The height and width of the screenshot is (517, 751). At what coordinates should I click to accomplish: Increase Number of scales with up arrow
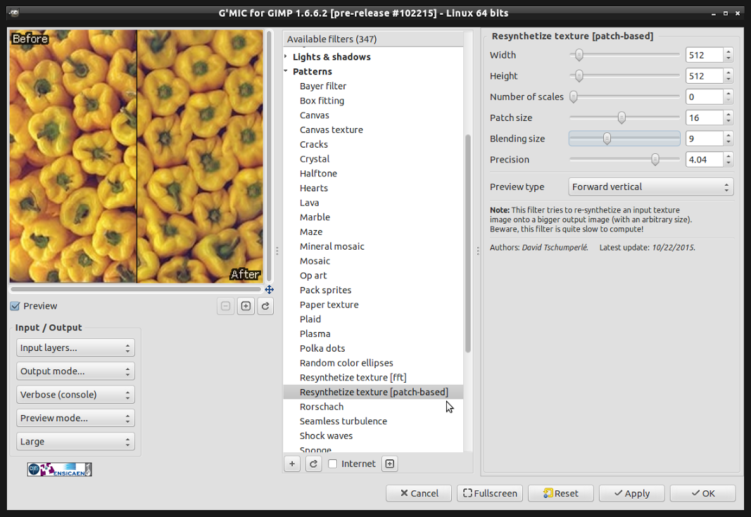click(728, 93)
